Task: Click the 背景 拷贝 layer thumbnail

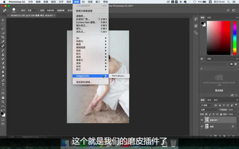Action: click(x=207, y=120)
